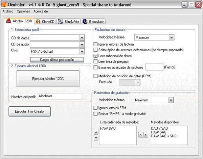Click the Ejecutar Alcohol 120% button
Screen dimensions: 203x159
(x=48, y=79)
